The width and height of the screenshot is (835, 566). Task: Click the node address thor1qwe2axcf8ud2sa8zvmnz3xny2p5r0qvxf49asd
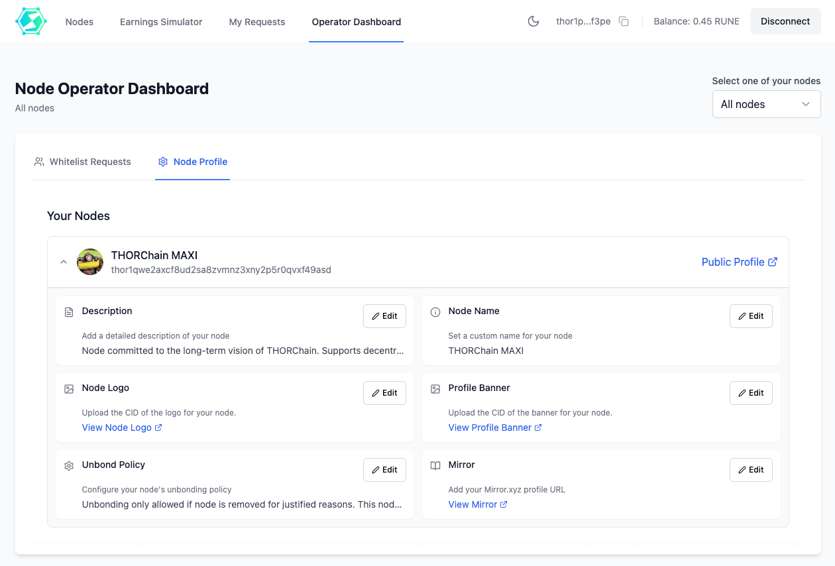click(x=221, y=270)
